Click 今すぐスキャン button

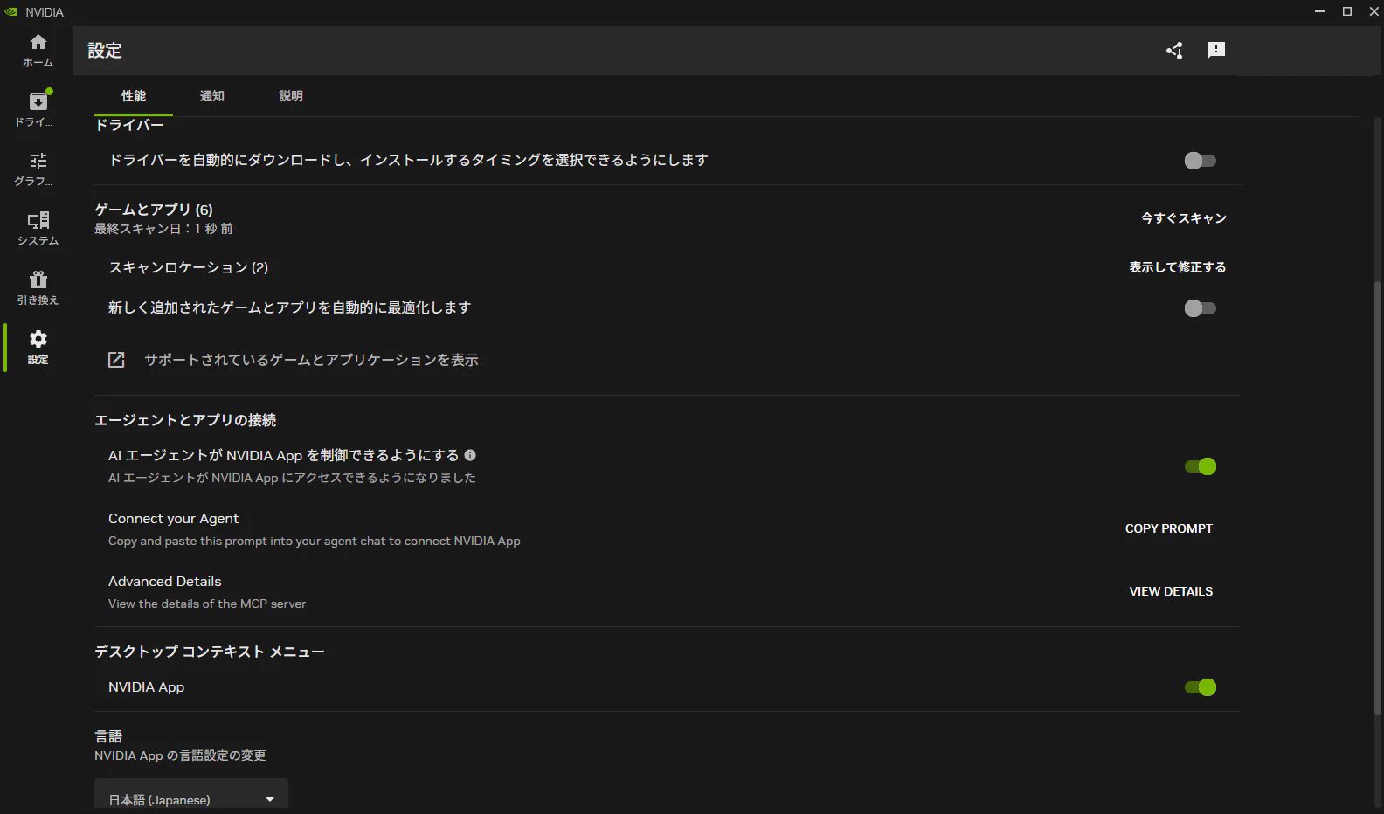(x=1184, y=218)
